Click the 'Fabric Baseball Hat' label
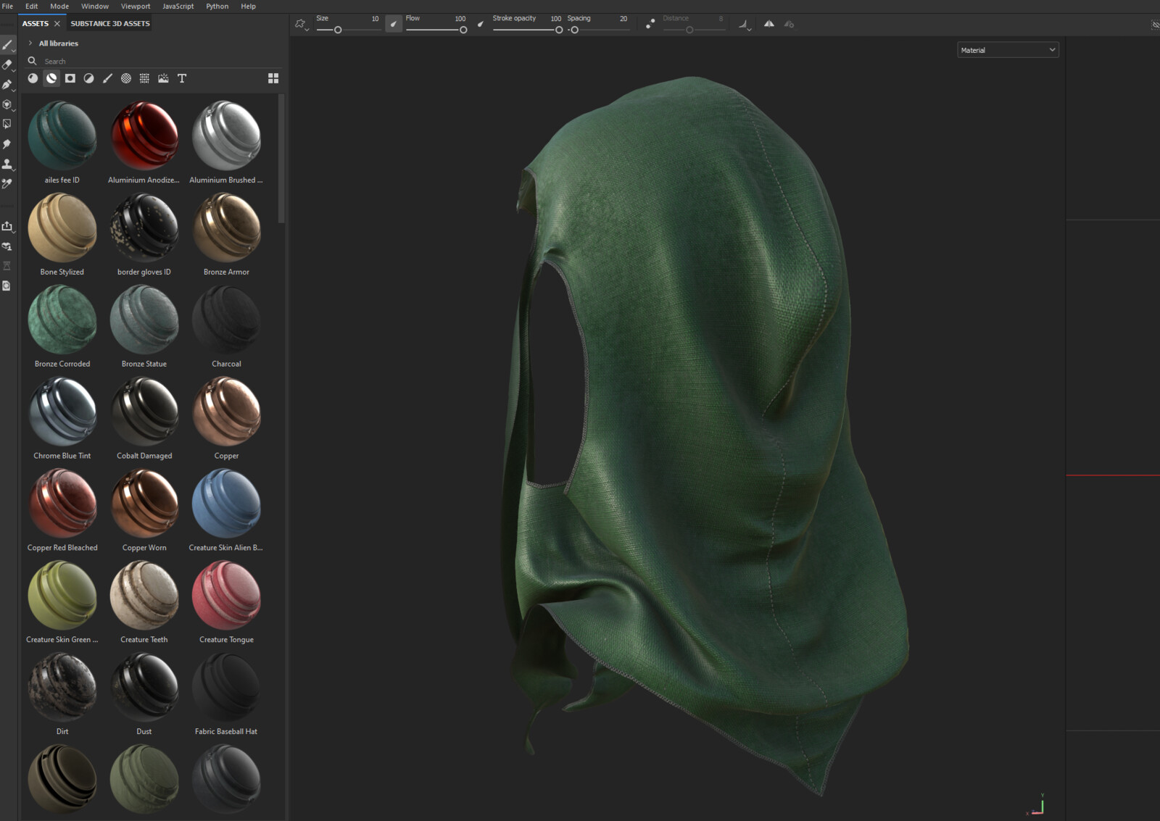 (x=226, y=732)
